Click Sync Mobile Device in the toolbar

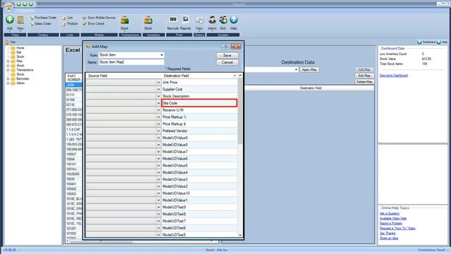point(99,18)
